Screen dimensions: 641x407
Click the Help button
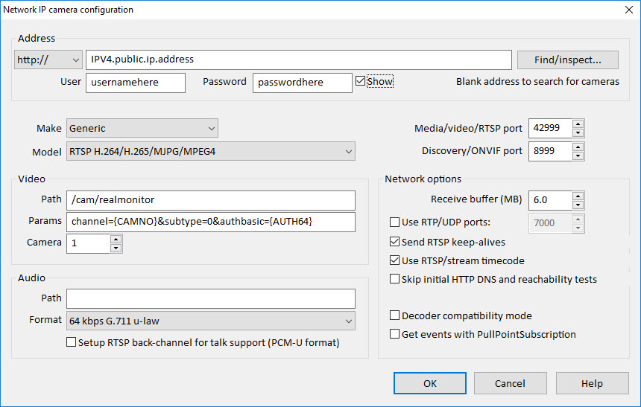click(x=592, y=383)
